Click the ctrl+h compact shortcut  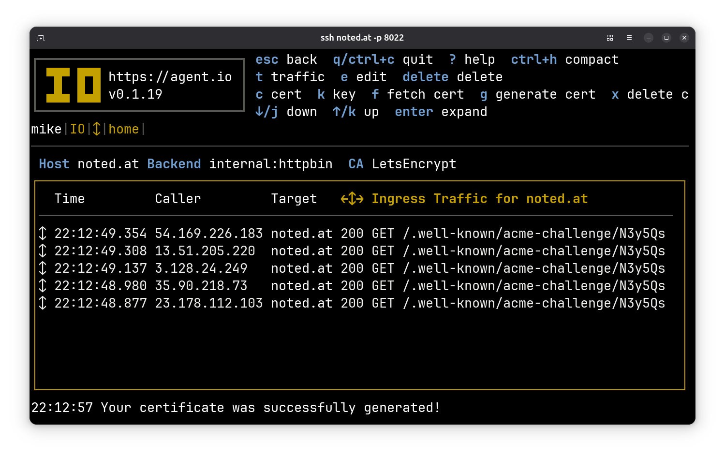click(565, 59)
